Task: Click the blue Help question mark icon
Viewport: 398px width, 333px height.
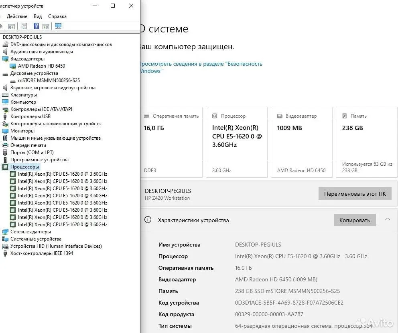Action: click(36, 26)
